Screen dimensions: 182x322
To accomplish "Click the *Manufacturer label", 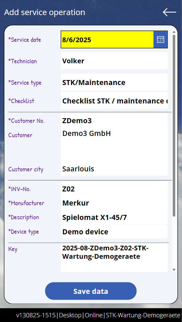I will 26,203.
